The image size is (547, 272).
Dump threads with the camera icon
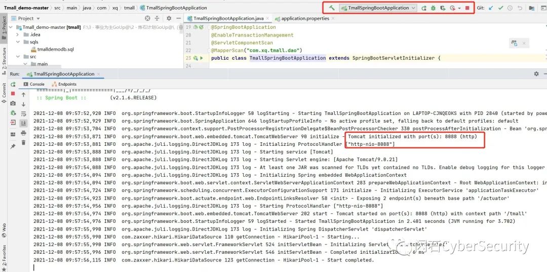13,103
